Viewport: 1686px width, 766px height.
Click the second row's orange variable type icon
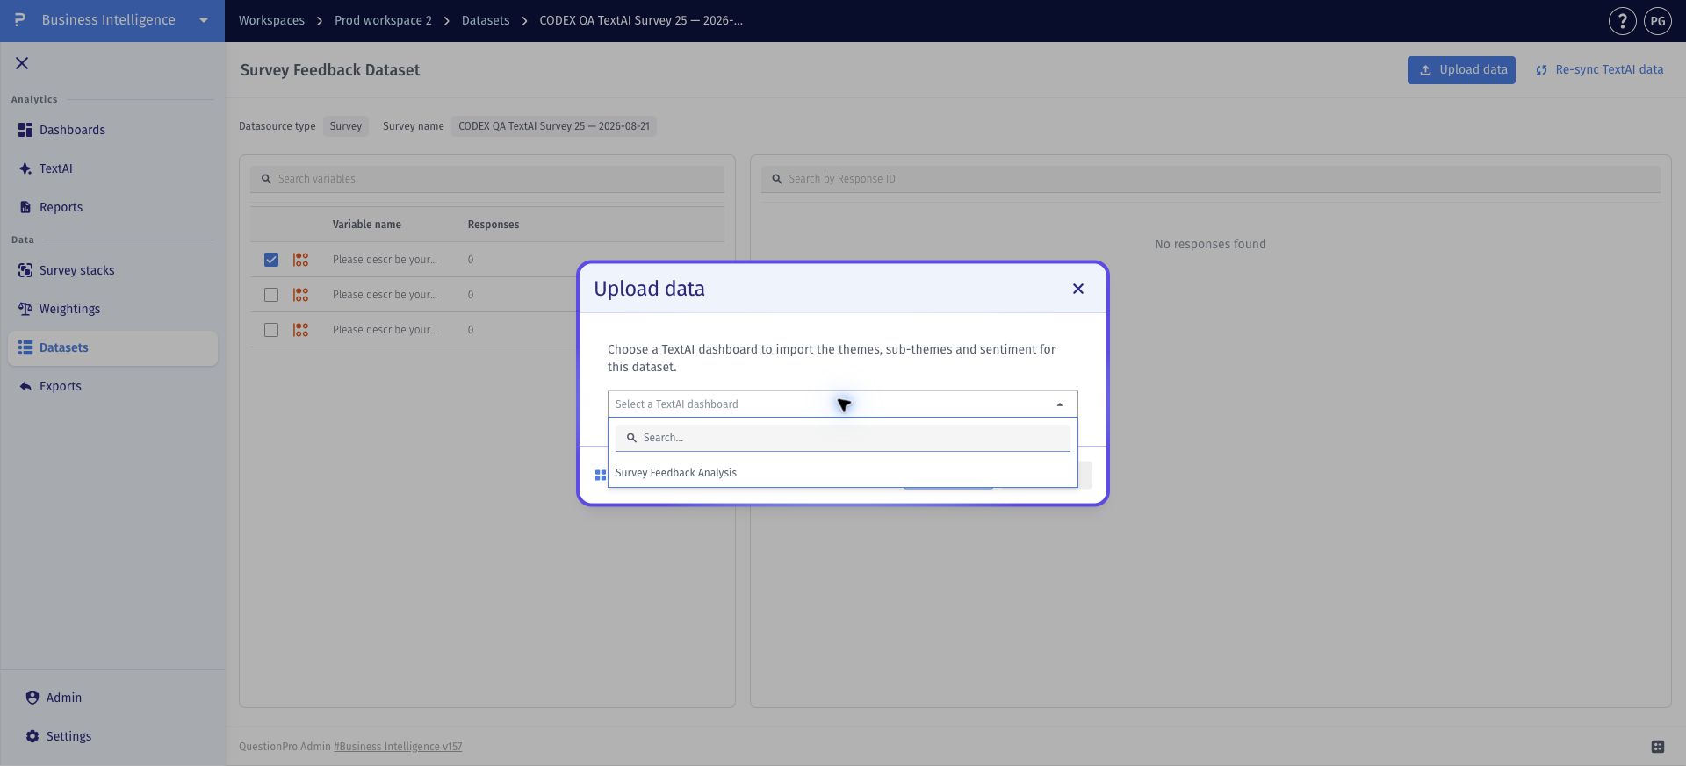(x=300, y=295)
